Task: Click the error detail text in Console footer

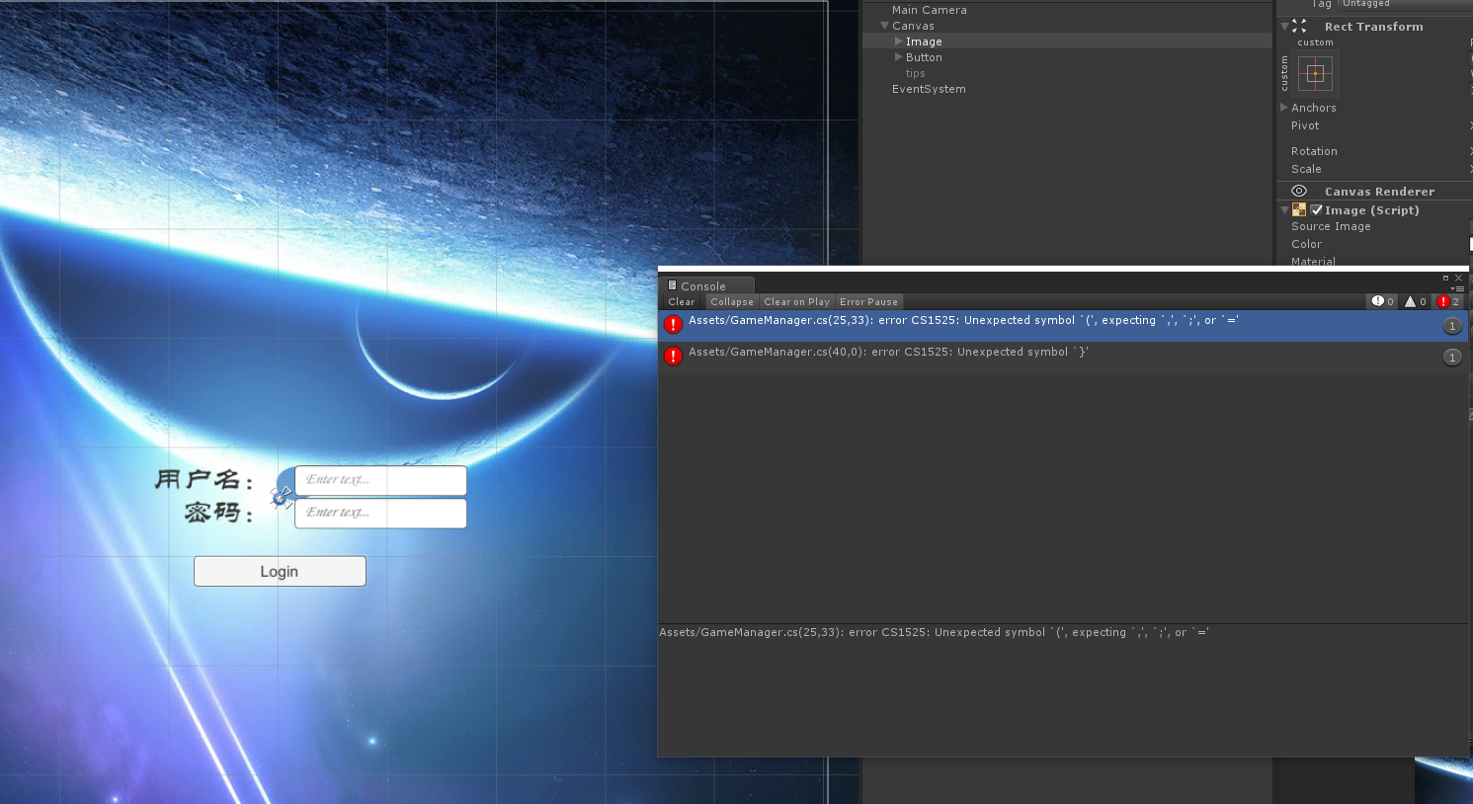Action: (934, 632)
